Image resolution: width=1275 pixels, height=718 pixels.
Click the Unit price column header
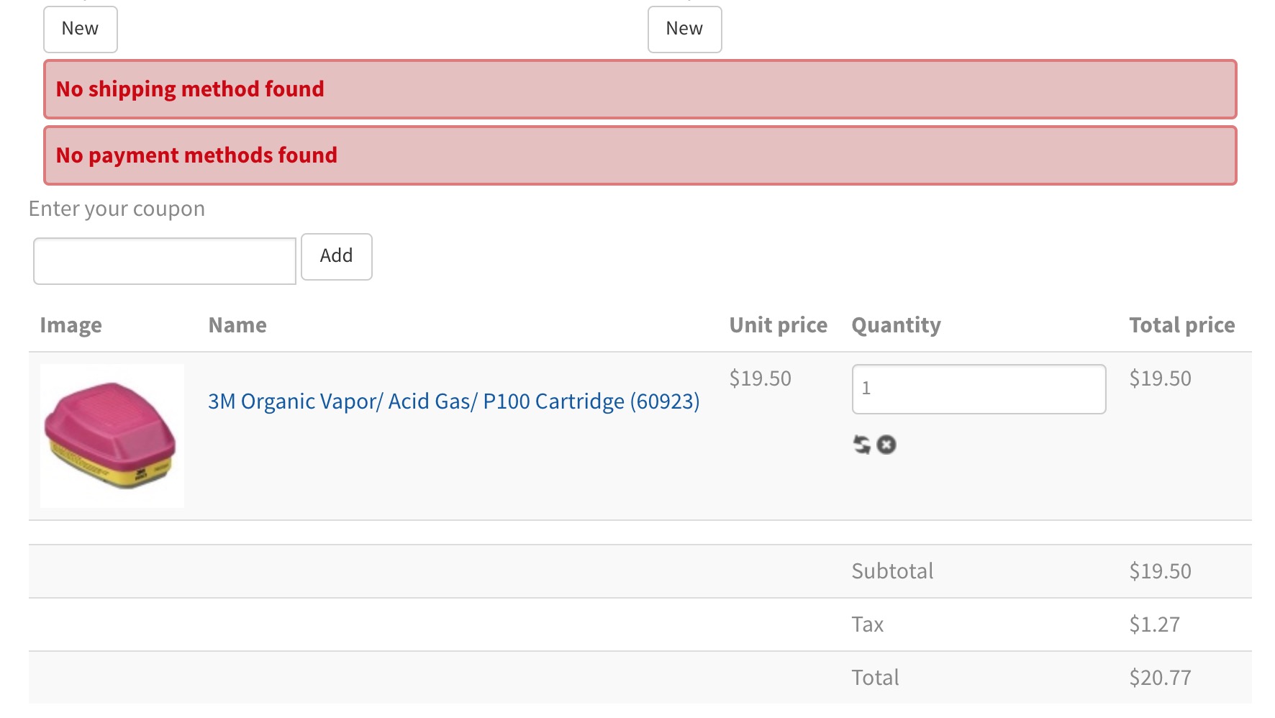[x=778, y=325]
